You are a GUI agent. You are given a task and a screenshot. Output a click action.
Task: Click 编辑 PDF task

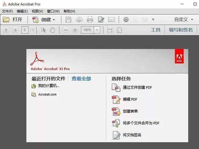[130, 99]
